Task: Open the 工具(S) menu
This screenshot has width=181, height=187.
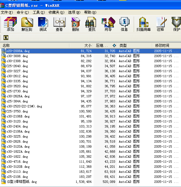Action: point(39,12)
